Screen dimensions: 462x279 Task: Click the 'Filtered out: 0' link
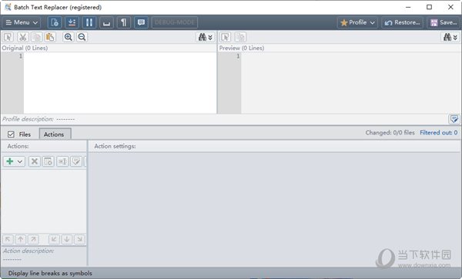click(438, 133)
